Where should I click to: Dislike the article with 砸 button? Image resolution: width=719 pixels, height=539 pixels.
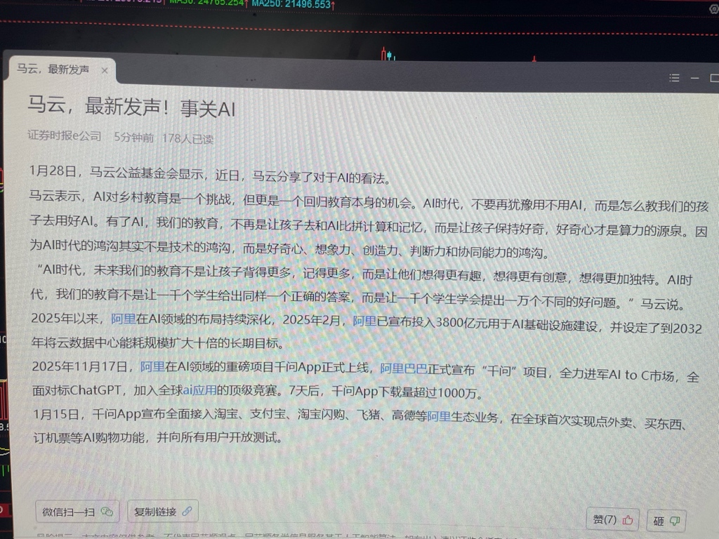pyautogui.click(x=666, y=521)
